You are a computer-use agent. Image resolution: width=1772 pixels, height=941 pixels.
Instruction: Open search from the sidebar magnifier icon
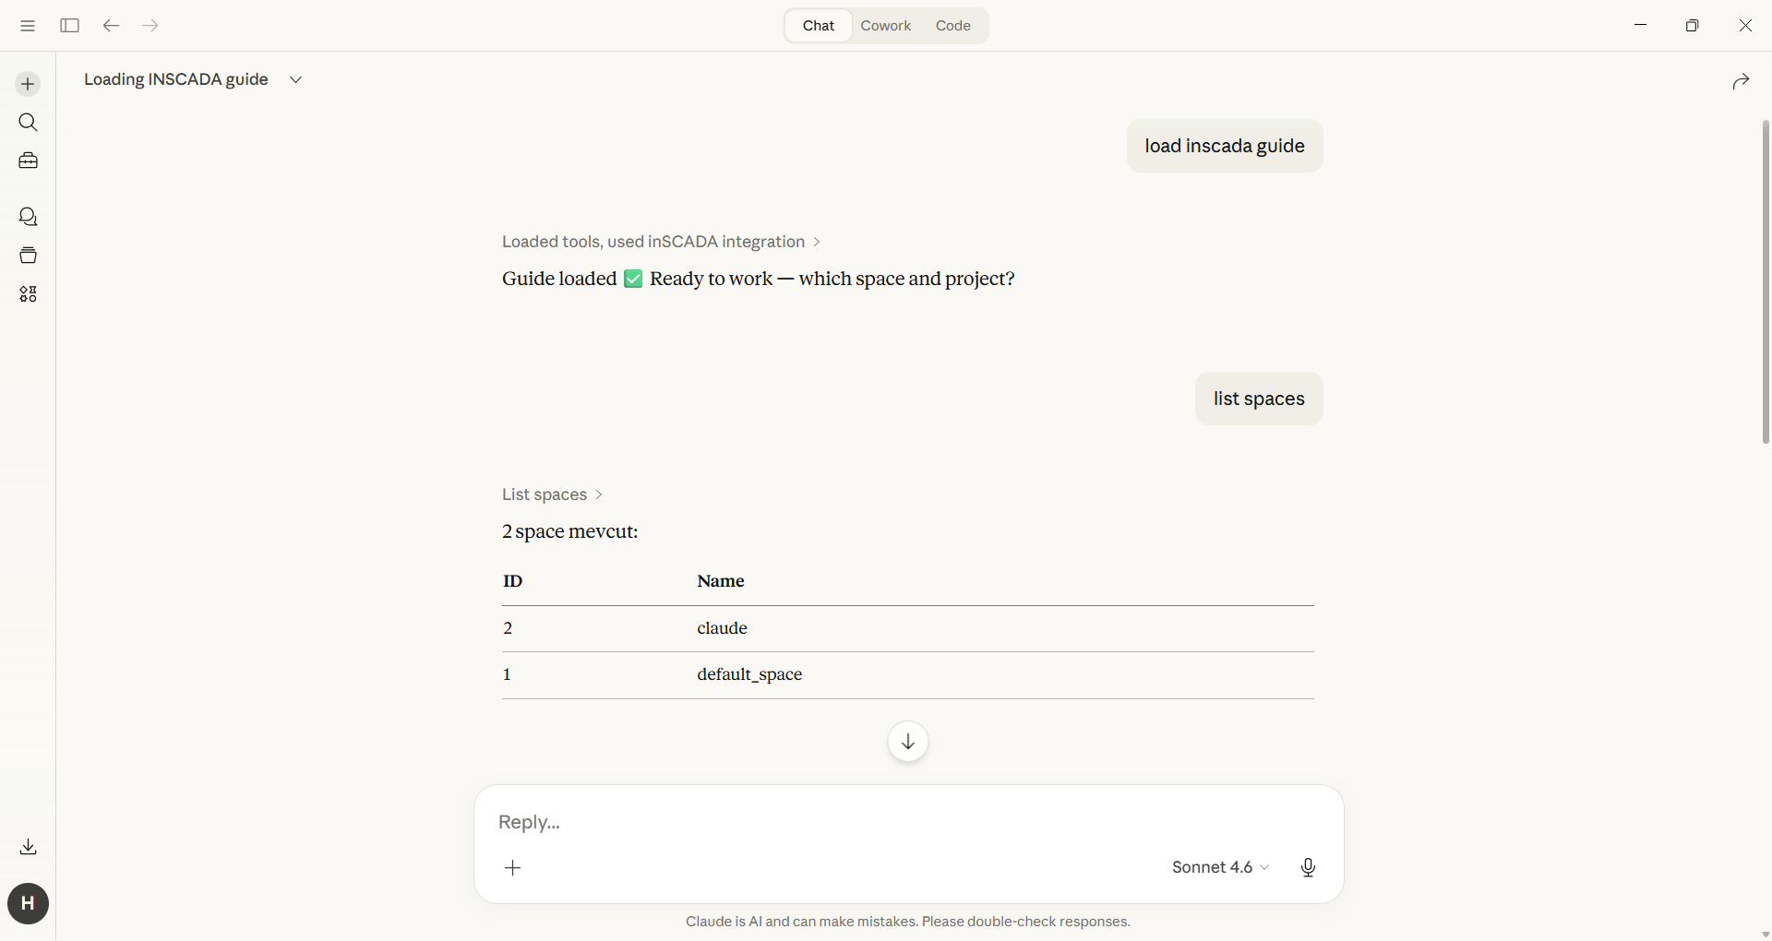click(28, 123)
